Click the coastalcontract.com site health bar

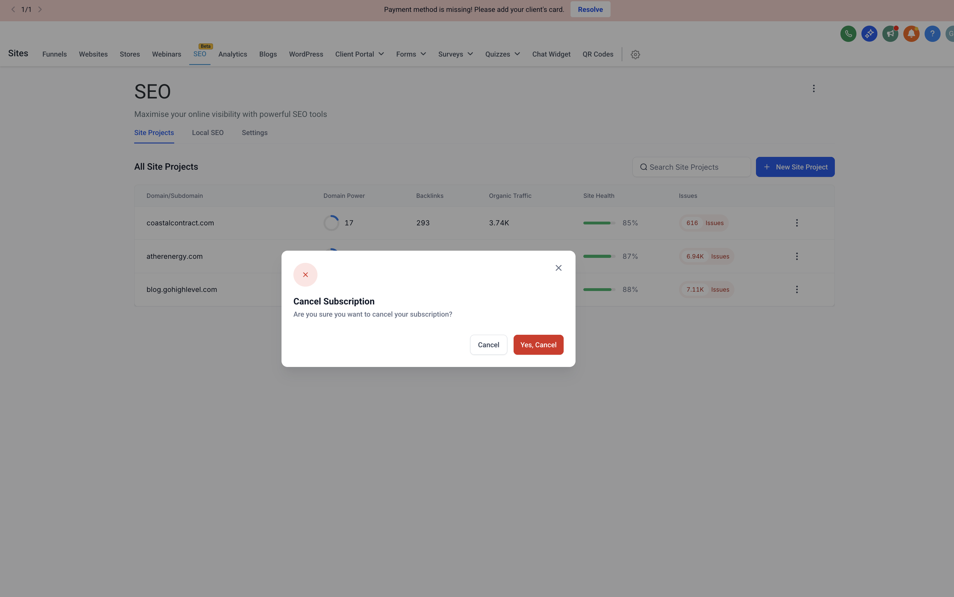click(x=599, y=223)
